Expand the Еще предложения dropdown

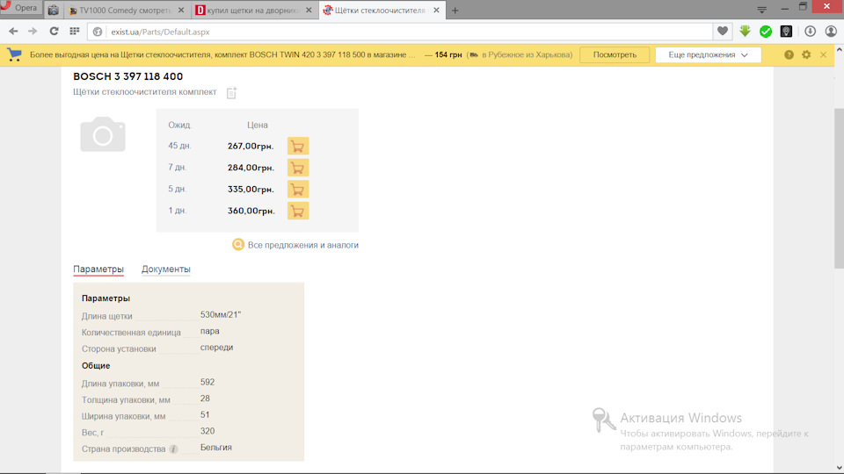pyautogui.click(x=708, y=54)
